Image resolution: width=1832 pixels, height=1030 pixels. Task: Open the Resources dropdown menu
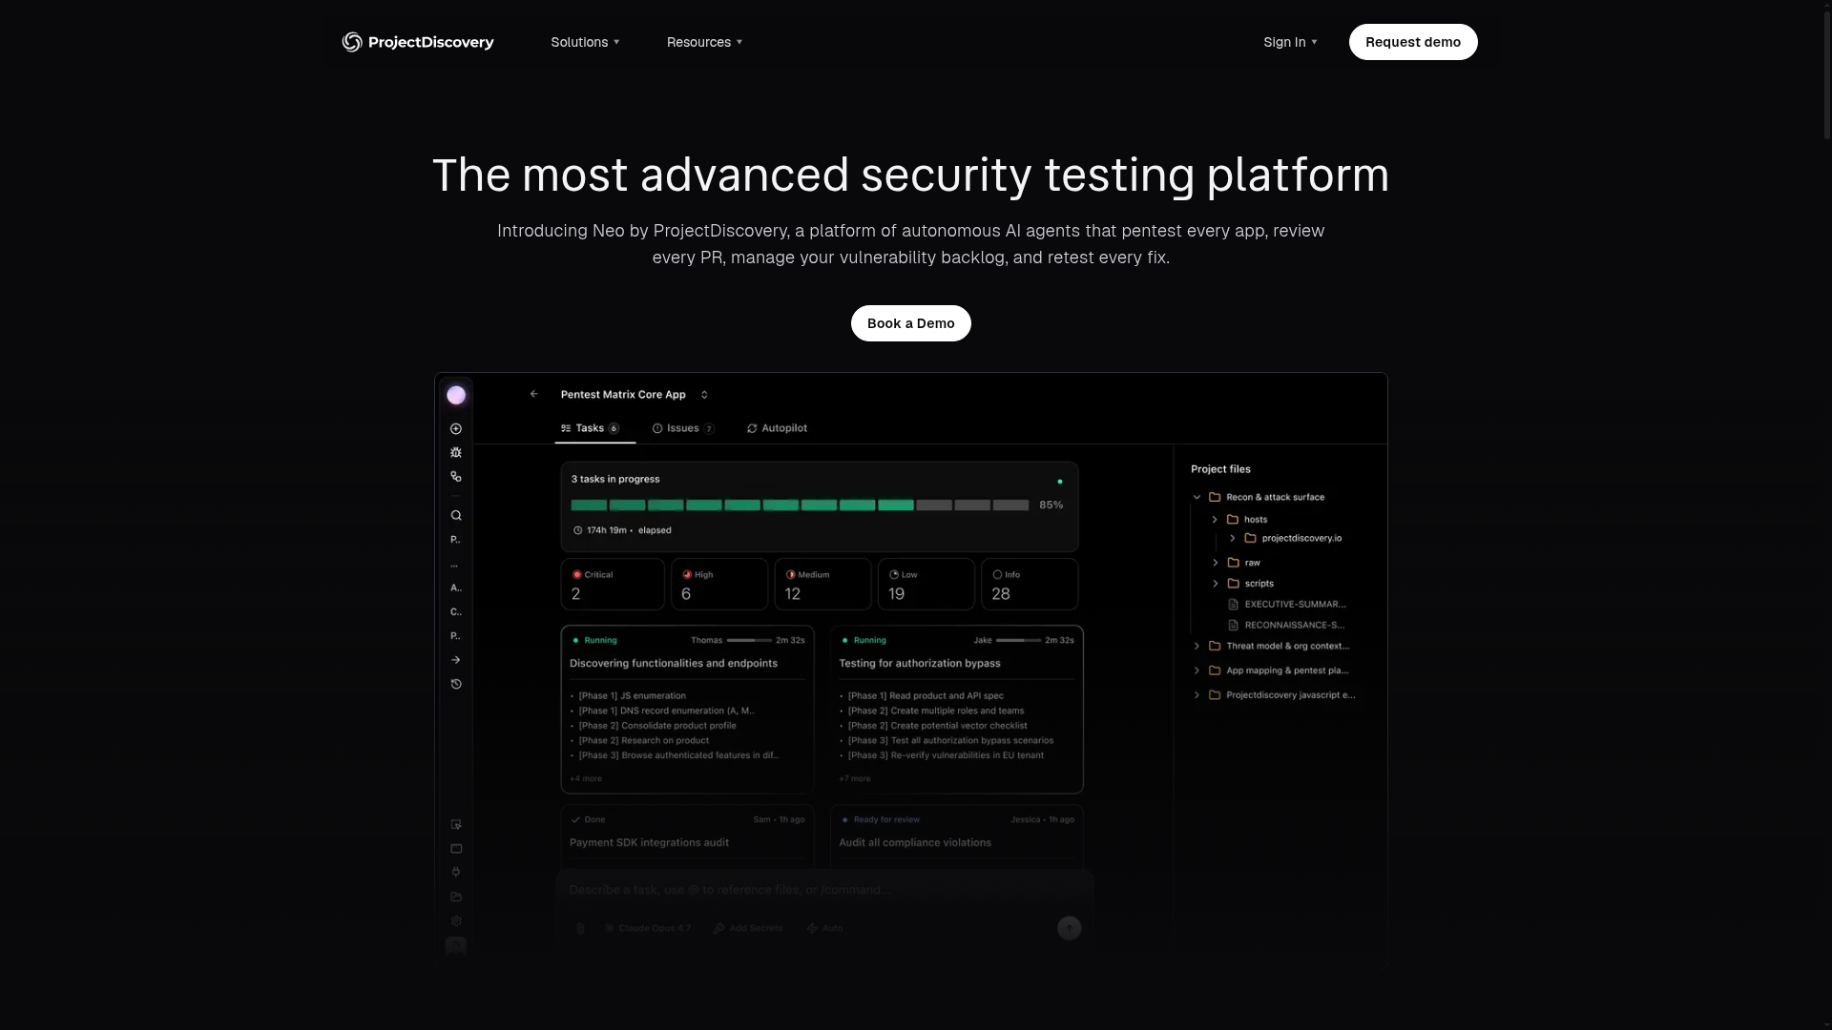pos(704,42)
